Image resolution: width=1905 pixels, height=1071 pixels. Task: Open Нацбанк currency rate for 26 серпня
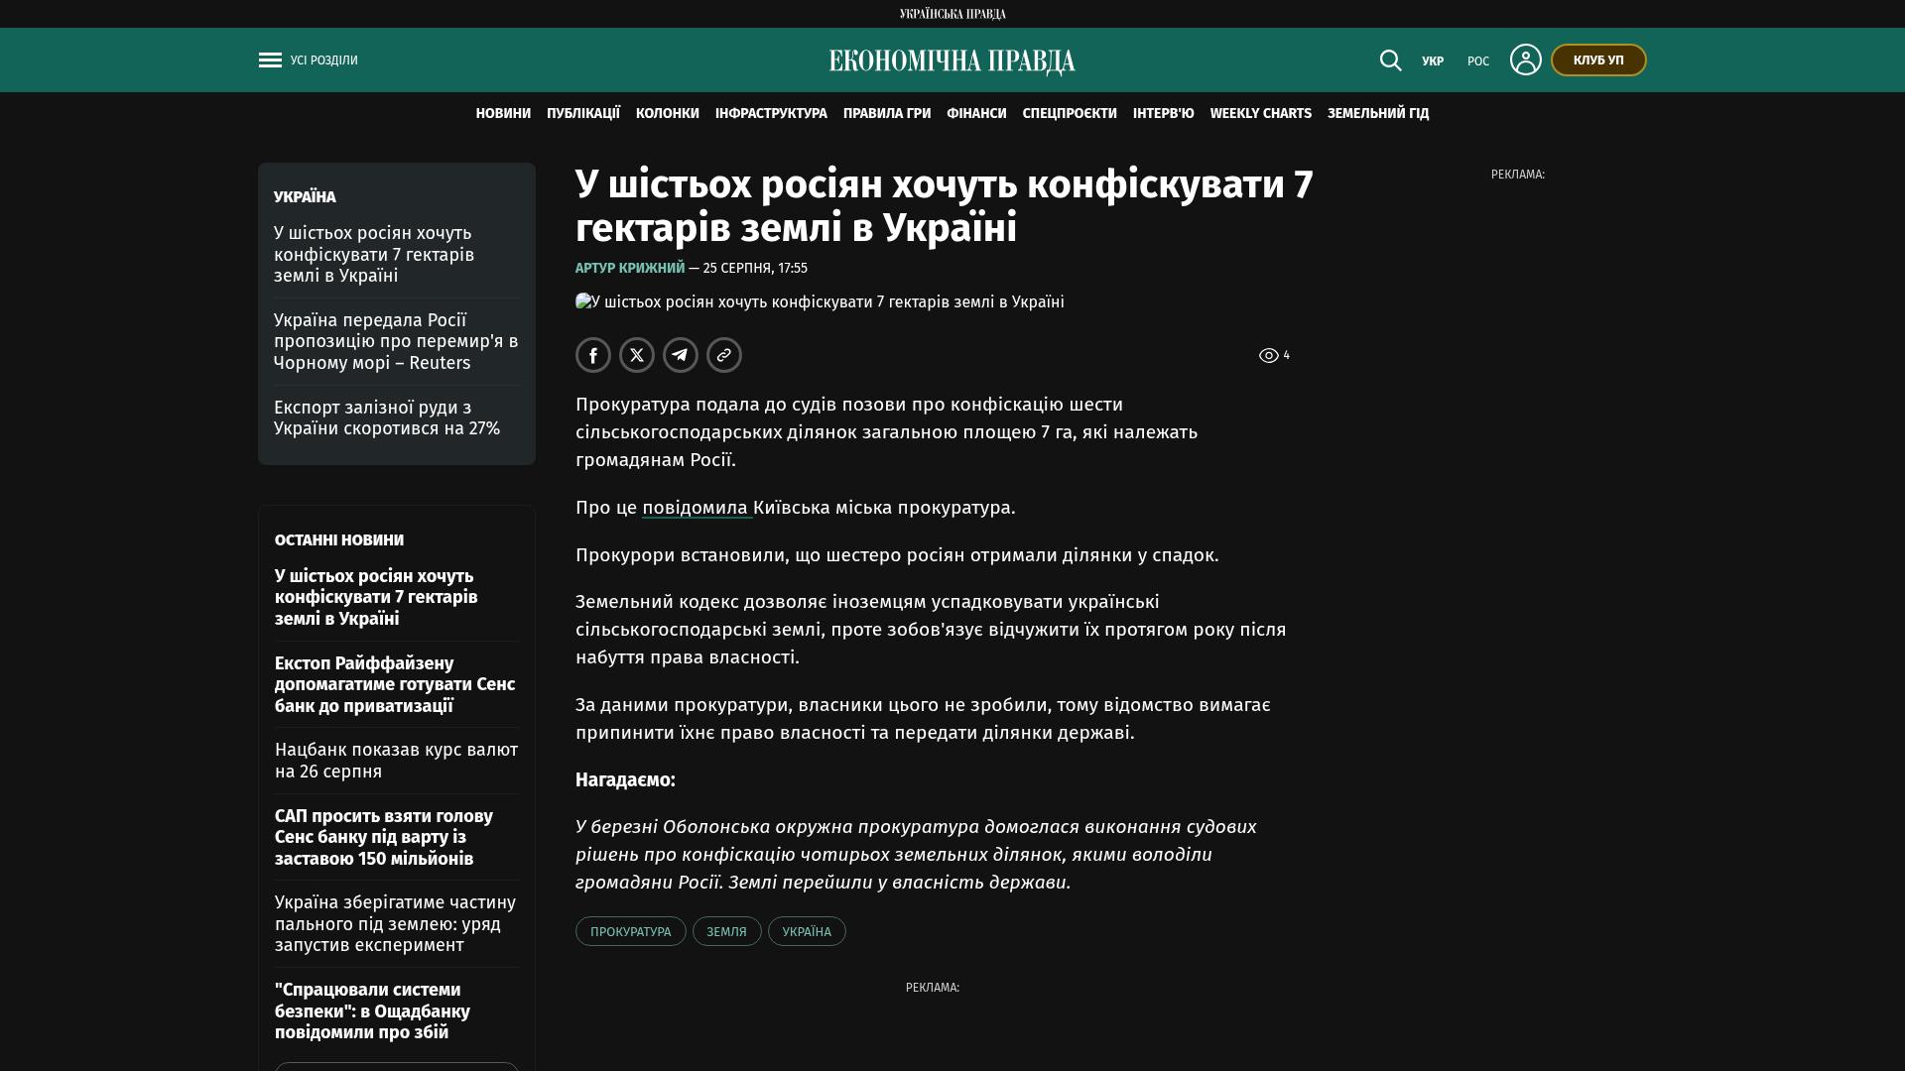pyautogui.click(x=396, y=761)
